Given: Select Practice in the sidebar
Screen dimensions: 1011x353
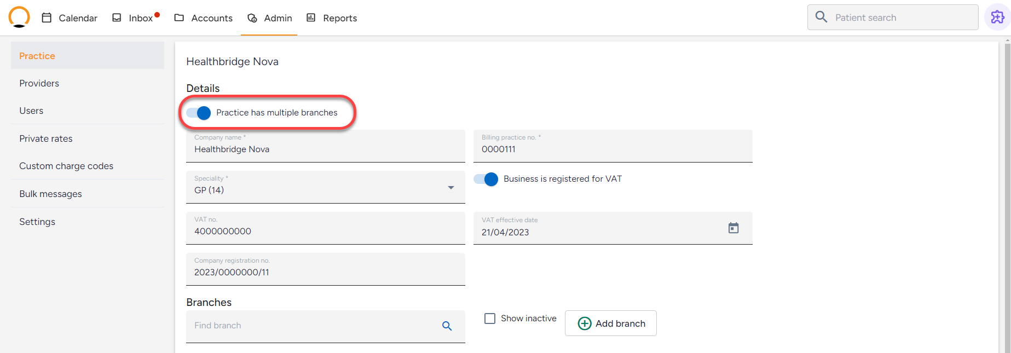Looking at the screenshot, I should (x=88, y=55).
